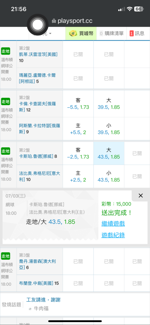Tap the incognito icon beside playsport.cc
150x325 pixels.
click(54, 21)
